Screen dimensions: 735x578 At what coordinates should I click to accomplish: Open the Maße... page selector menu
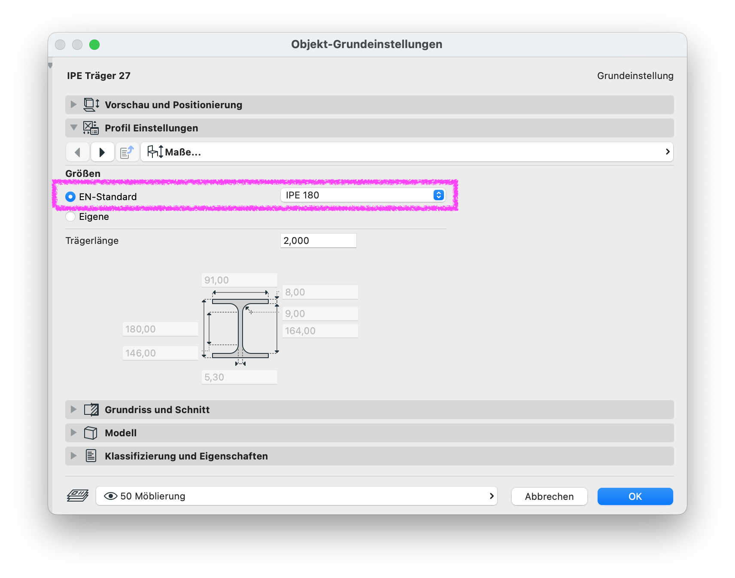point(407,152)
